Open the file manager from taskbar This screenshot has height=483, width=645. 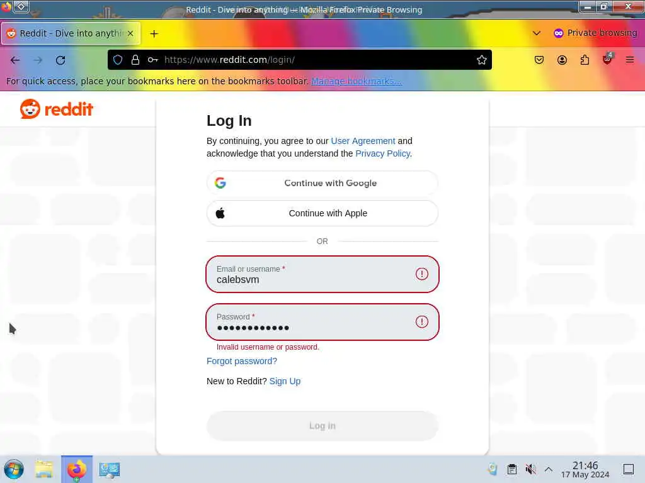[43, 469]
